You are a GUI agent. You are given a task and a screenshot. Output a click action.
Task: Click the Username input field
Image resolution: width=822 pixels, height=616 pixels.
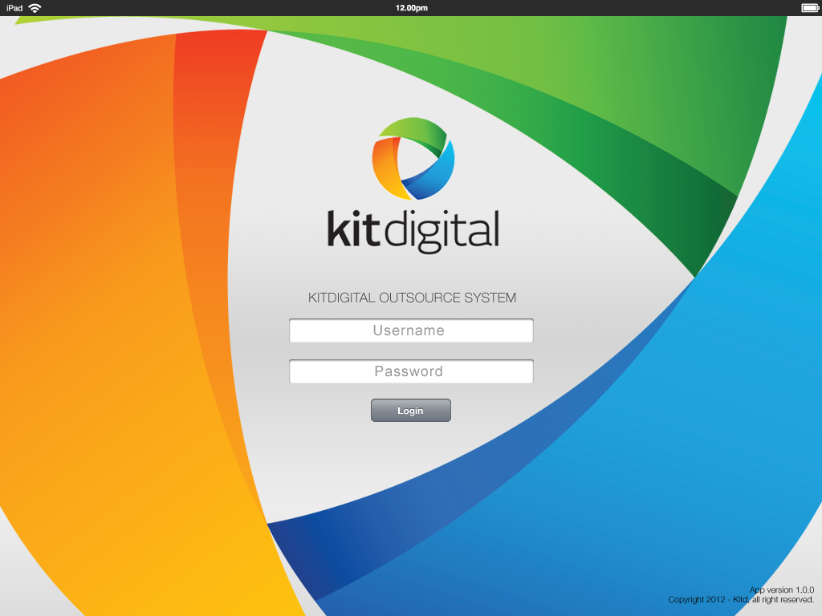click(411, 330)
